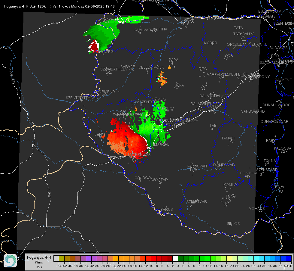Screen dimensions: 294x271
Task: Click the NAGYATAD town label
Action: 158,179
